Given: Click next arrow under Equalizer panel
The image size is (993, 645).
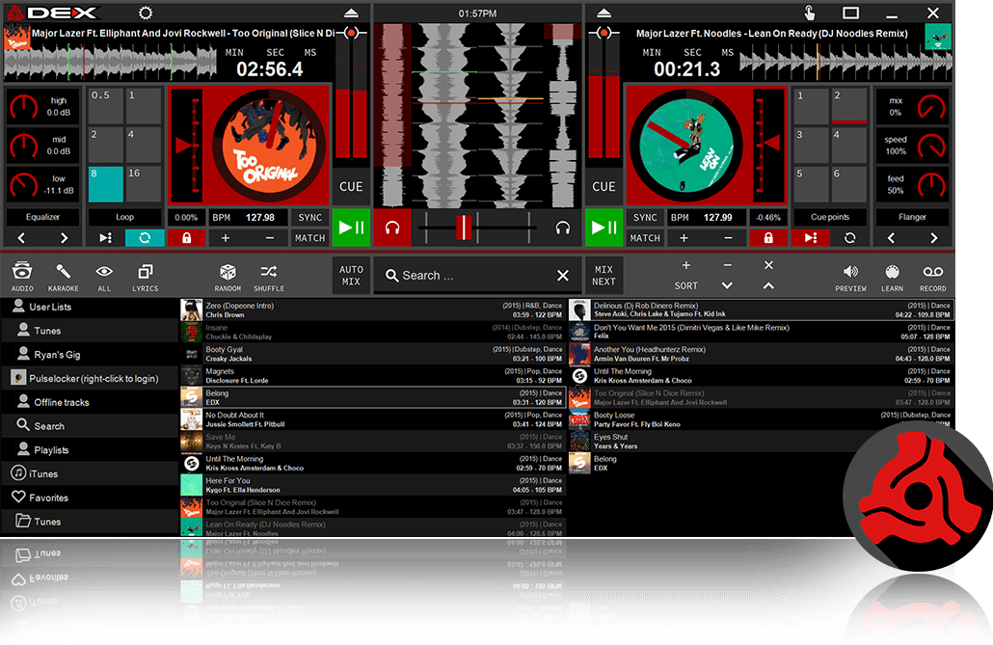Looking at the screenshot, I should [x=65, y=238].
